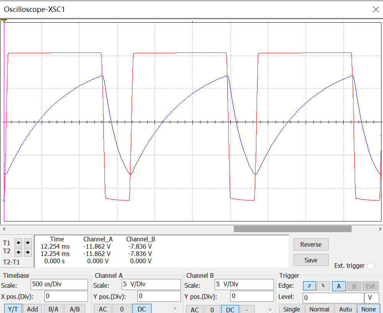Click Channel B terminal radio button
Viewport: 383px width, 313px height.
click(270, 309)
